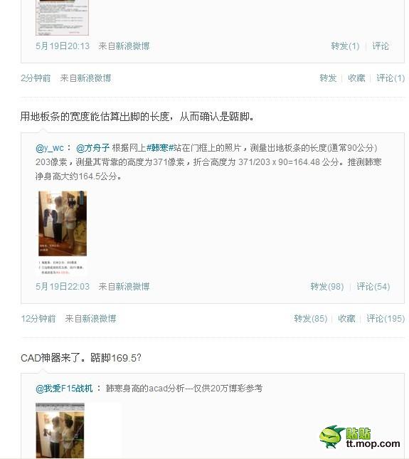
Task: Enlarge the door frame height photo thumbnail
Action: click(63, 233)
